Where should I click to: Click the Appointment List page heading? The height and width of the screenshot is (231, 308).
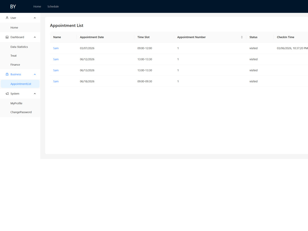click(x=67, y=26)
